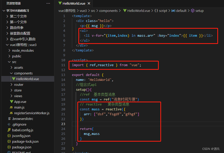The image size is (224, 153).
Task: Expand the public folder
Action: click(x=10, y=56)
